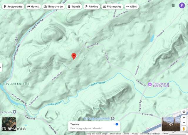Image resolution: width=188 pixels, height=135 pixels.
Task: Expand the collapsed side panel arrow
Action: pyautogui.click(x=1, y=67)
